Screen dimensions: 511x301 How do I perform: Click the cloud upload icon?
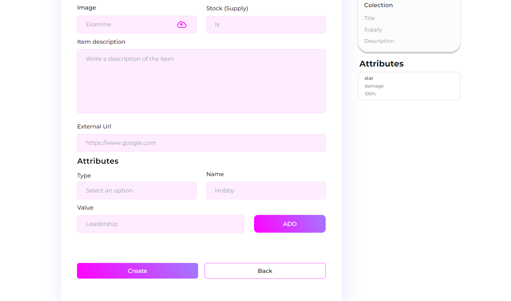click(182, 25)
